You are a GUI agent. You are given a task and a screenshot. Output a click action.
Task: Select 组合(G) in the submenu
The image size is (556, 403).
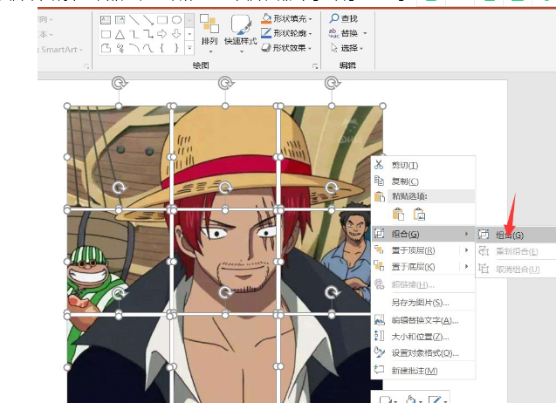click(516, 235)
